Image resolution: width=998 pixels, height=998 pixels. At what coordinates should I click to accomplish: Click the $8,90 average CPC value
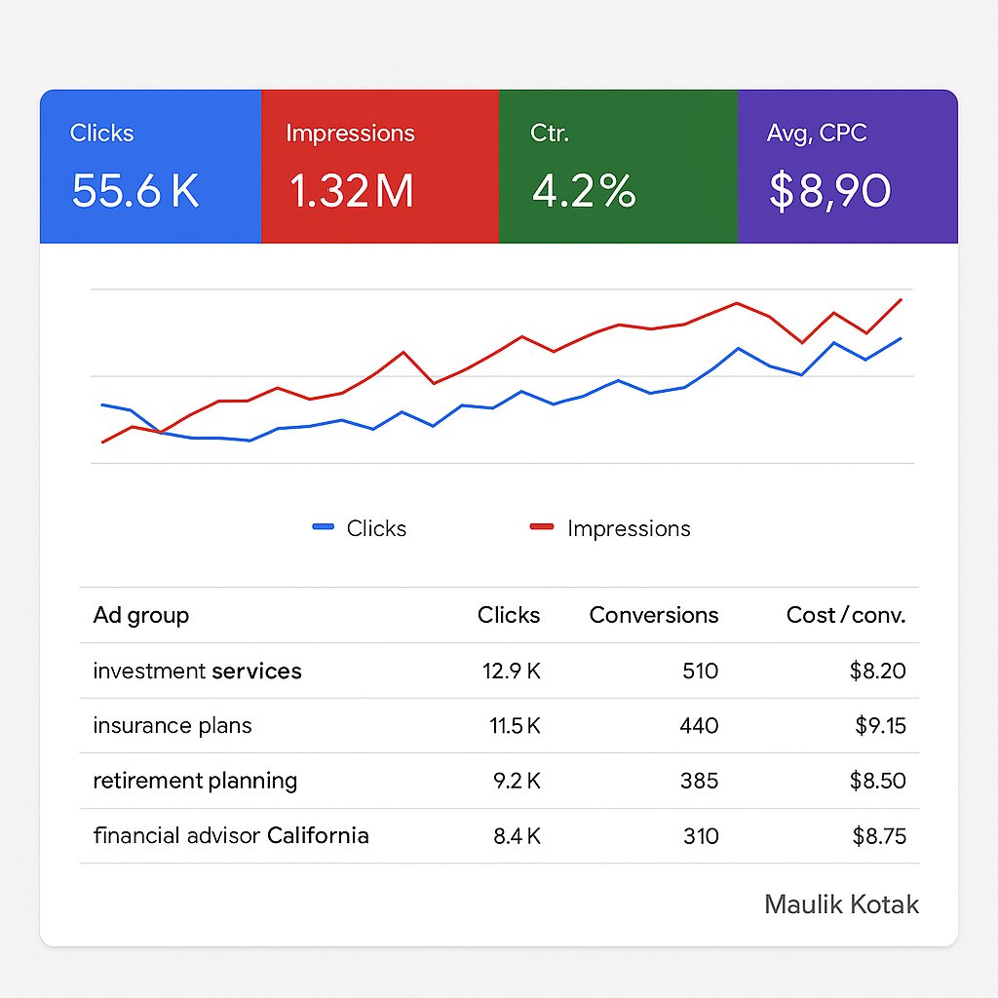(x=830, y=191)
